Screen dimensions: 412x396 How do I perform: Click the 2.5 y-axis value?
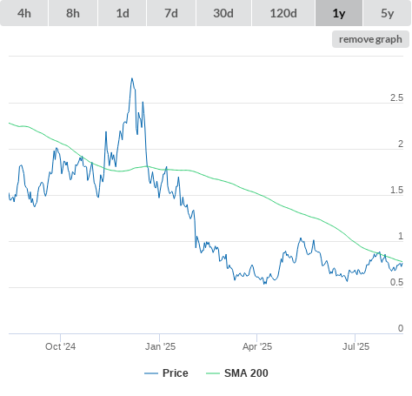(396, 97)
